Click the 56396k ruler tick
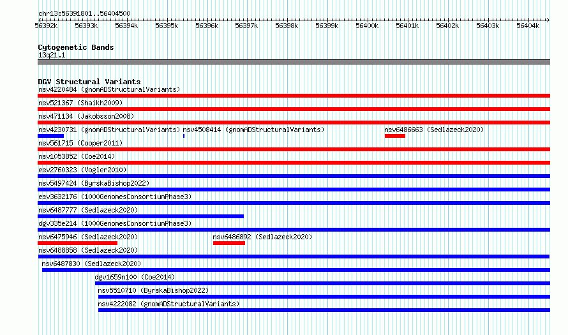 point(207,26)
